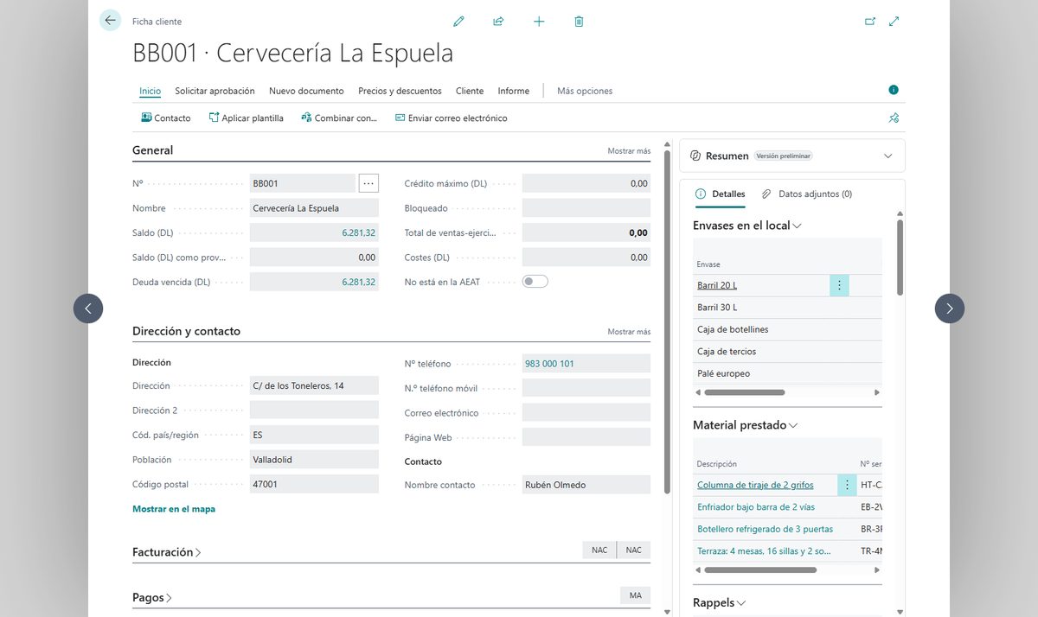1038x617 pixels.
Task: Click Mostrar más in Dirección y contacto
Action: [629, 332]
